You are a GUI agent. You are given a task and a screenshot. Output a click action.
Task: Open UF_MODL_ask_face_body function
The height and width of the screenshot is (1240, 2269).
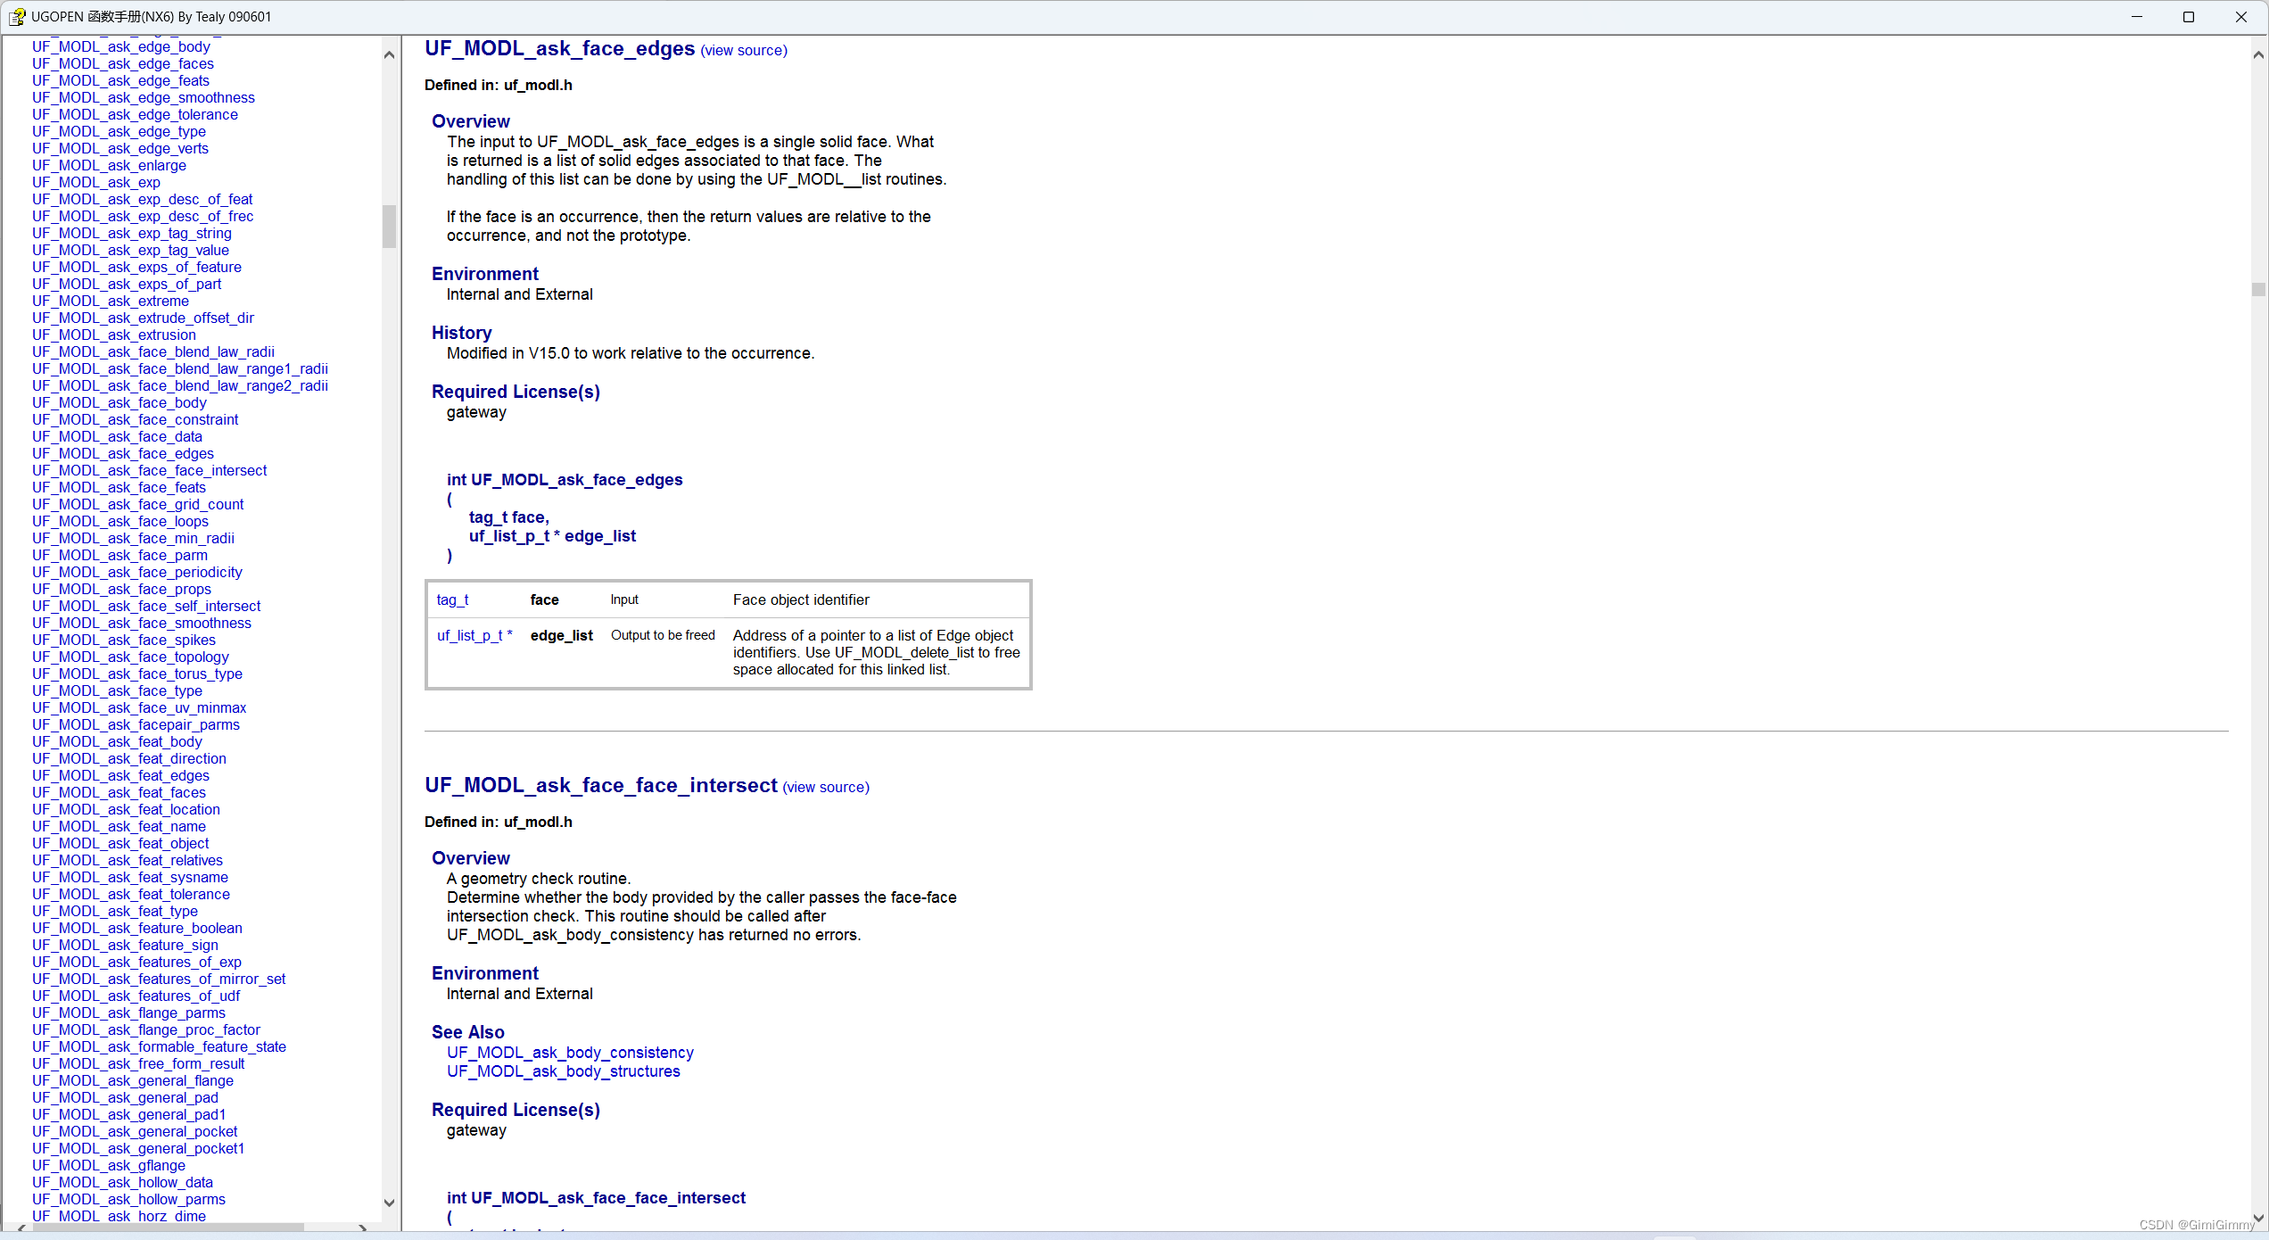[x=120, y=402]
